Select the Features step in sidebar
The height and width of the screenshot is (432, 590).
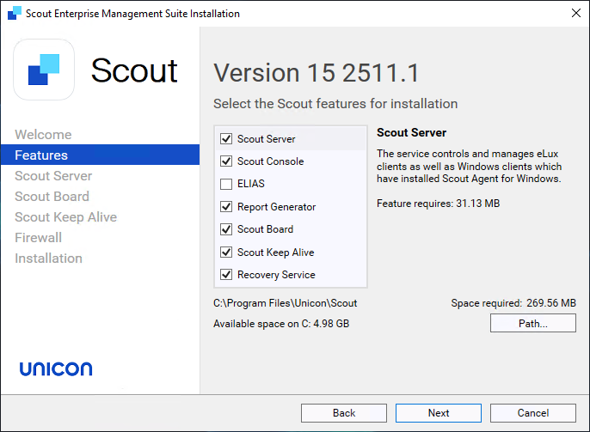pos(100,155)
